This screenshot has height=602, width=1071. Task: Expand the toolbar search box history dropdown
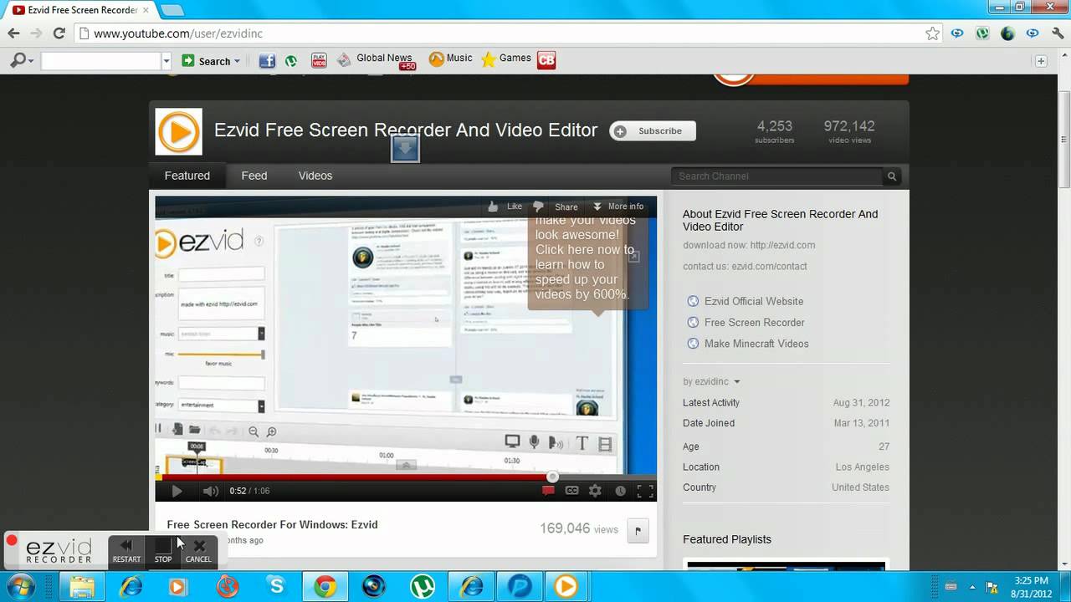tap(166, 61)
